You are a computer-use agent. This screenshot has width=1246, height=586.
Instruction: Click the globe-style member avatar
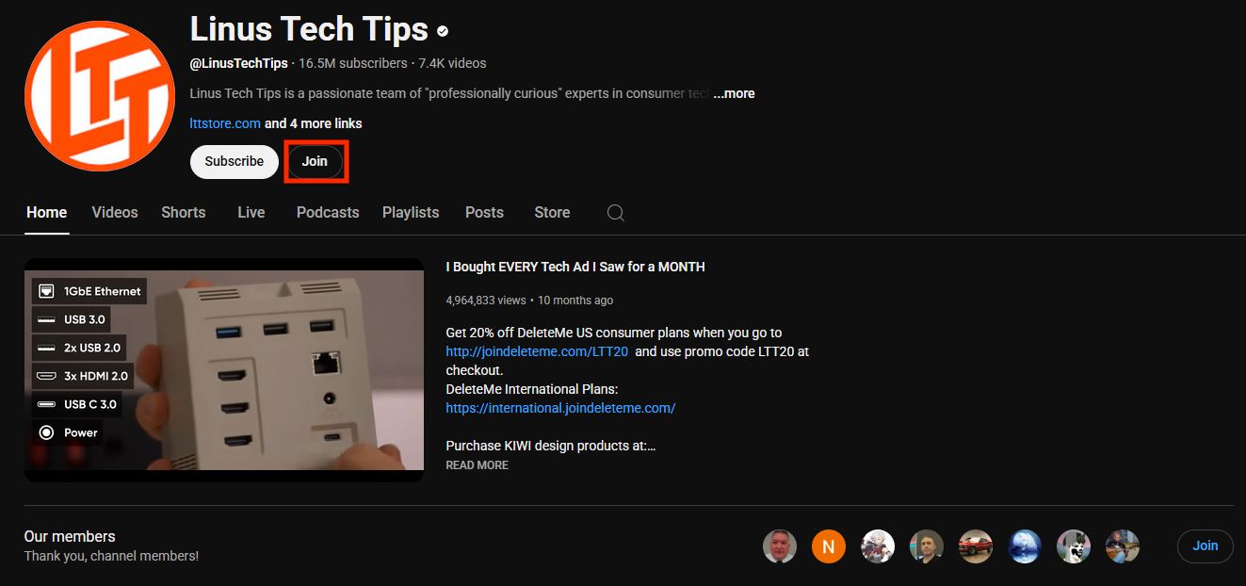pyautogui.click(x=1024, y=545)
